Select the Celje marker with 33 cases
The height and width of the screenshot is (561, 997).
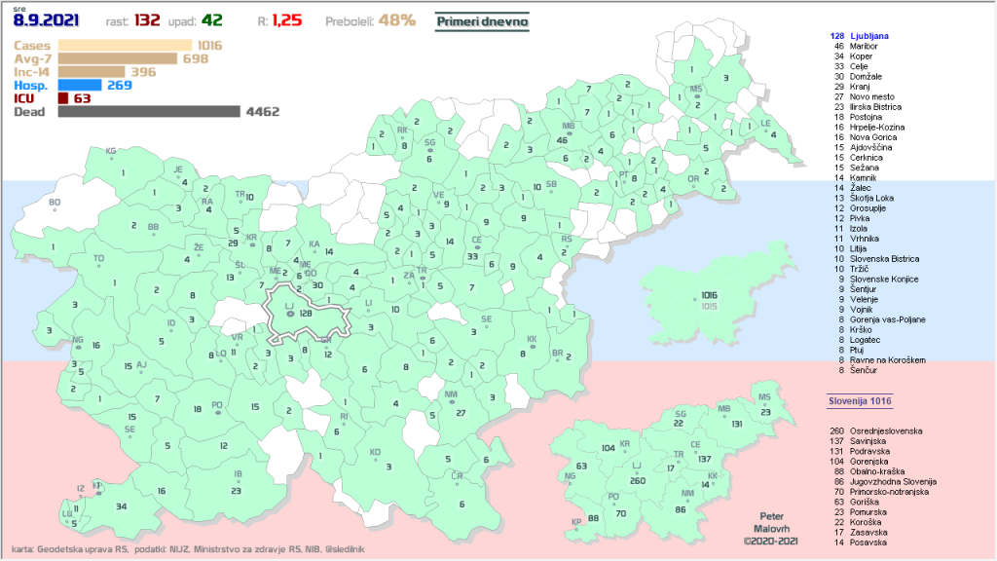click(x=472, y=255)
